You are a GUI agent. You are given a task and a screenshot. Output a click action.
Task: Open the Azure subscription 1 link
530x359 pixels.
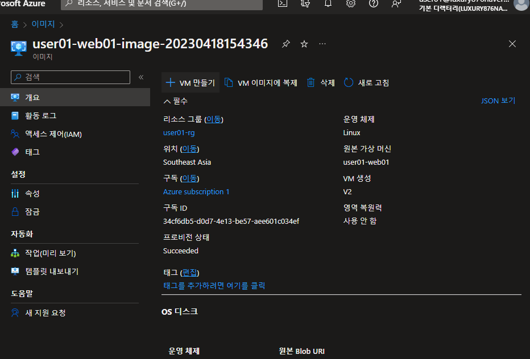click(x=196, y=192)
